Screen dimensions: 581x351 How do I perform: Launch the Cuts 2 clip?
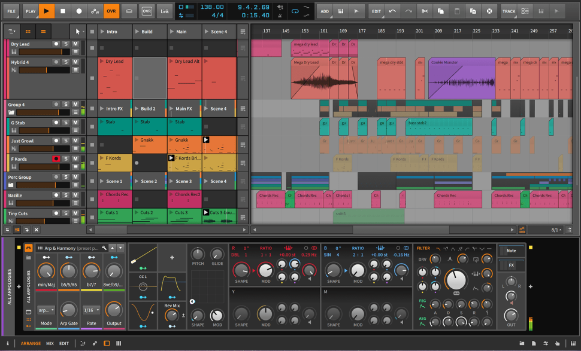point(137,213)
